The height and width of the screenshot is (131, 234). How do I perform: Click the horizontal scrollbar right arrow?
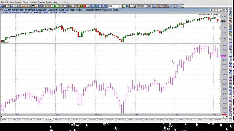pyautogui.click(x=227, y=117)
